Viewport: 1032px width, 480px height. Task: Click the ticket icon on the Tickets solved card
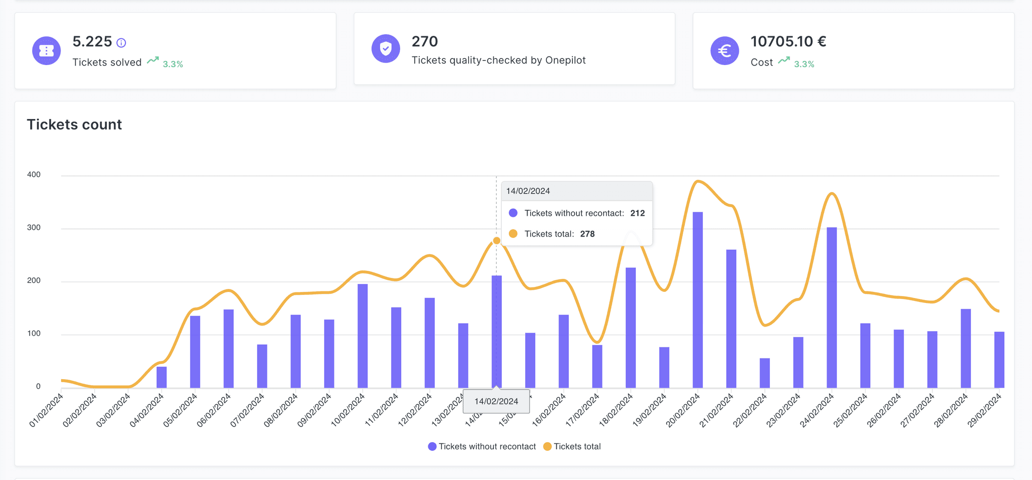(46, 50)
